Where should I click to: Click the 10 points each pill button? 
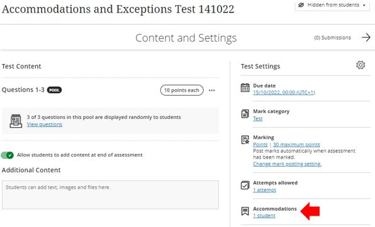tap(182, 90)
